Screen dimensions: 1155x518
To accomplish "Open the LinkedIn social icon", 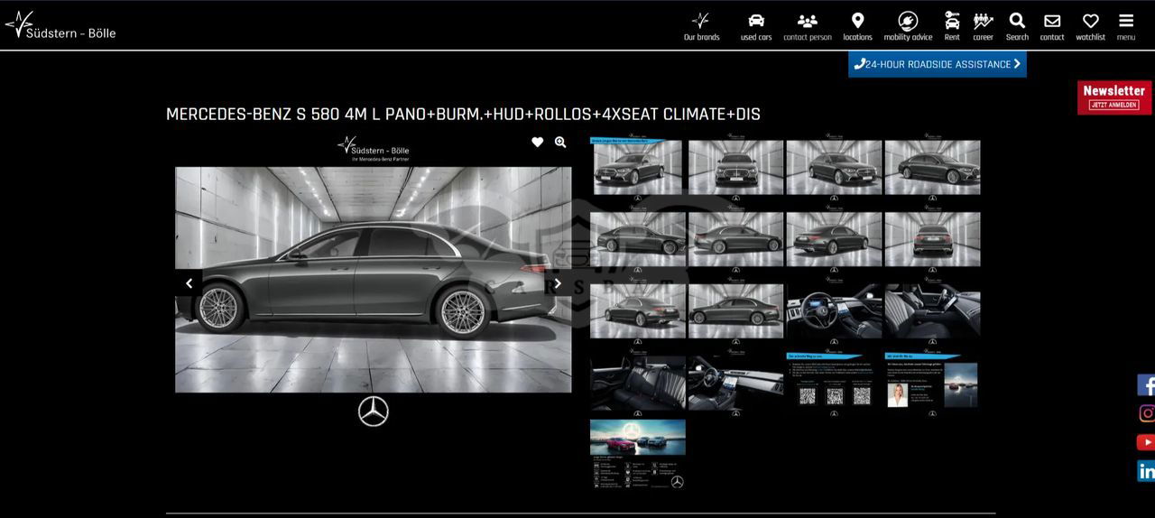I will (1146, 470).
